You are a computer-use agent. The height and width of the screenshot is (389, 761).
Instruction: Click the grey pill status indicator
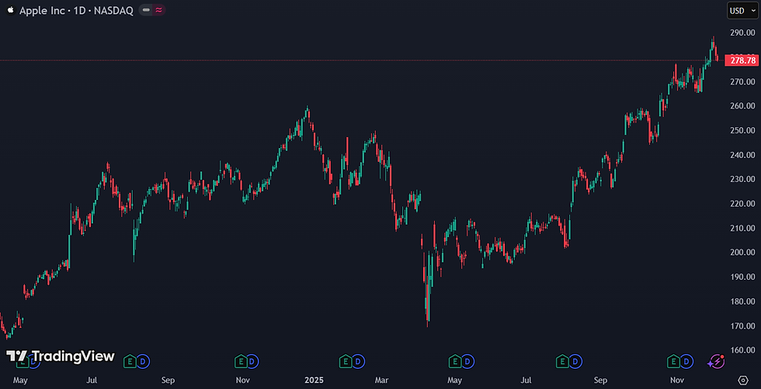146,10
